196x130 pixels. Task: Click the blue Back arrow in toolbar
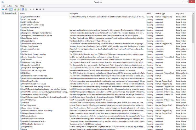[x=3, y=9]
